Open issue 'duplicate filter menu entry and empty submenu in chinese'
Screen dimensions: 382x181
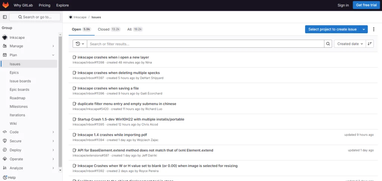(127, 104)
